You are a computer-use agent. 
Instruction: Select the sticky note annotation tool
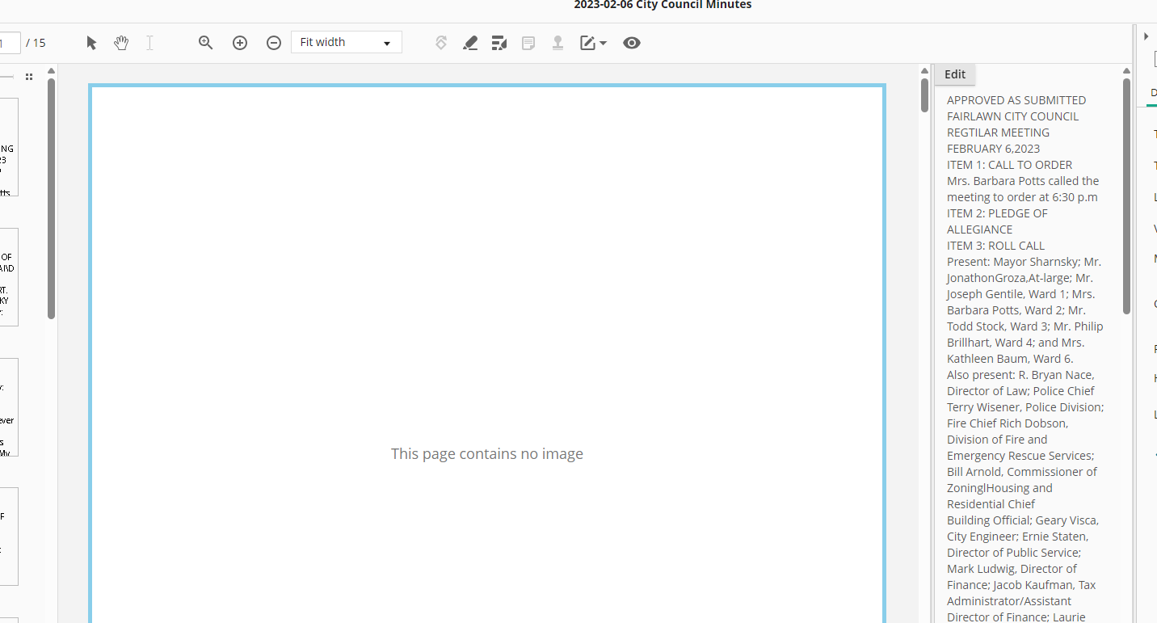[x=528, y=43]
